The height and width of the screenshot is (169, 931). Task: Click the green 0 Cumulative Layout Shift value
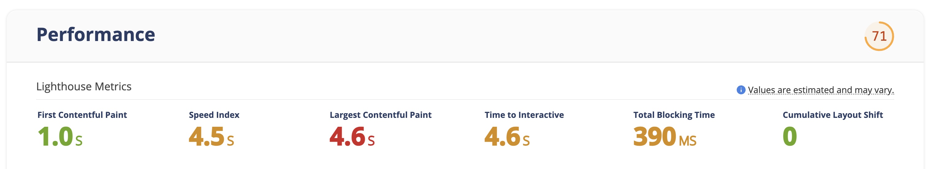[x=789, y=137]
